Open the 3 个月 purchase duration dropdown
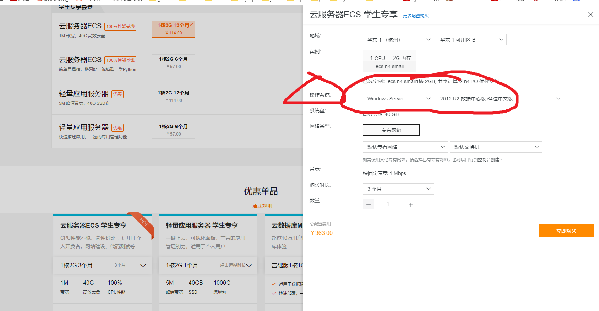Viewport: 599px width, 311px height. (x=398, y=189)
